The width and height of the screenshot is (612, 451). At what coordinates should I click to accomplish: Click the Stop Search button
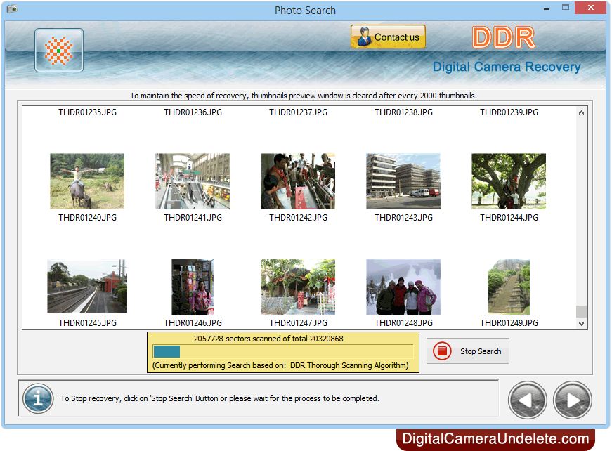tap(468, 351)
